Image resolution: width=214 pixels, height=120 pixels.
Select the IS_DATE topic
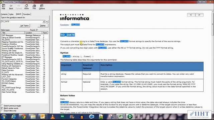[x=5, y=72]
